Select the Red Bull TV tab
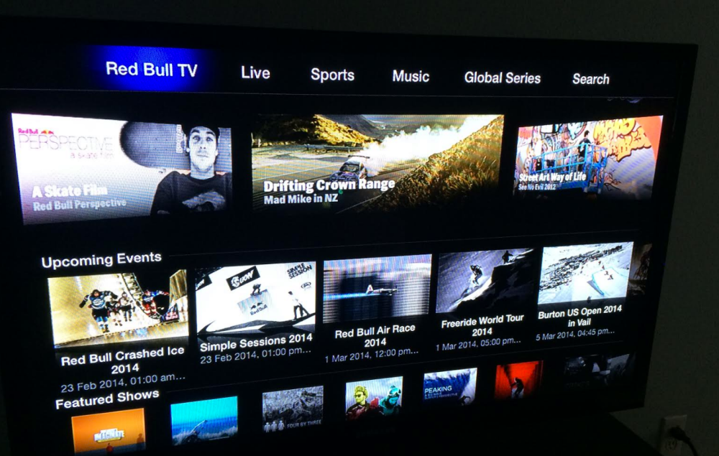719x456 pixels. point(151,70)
